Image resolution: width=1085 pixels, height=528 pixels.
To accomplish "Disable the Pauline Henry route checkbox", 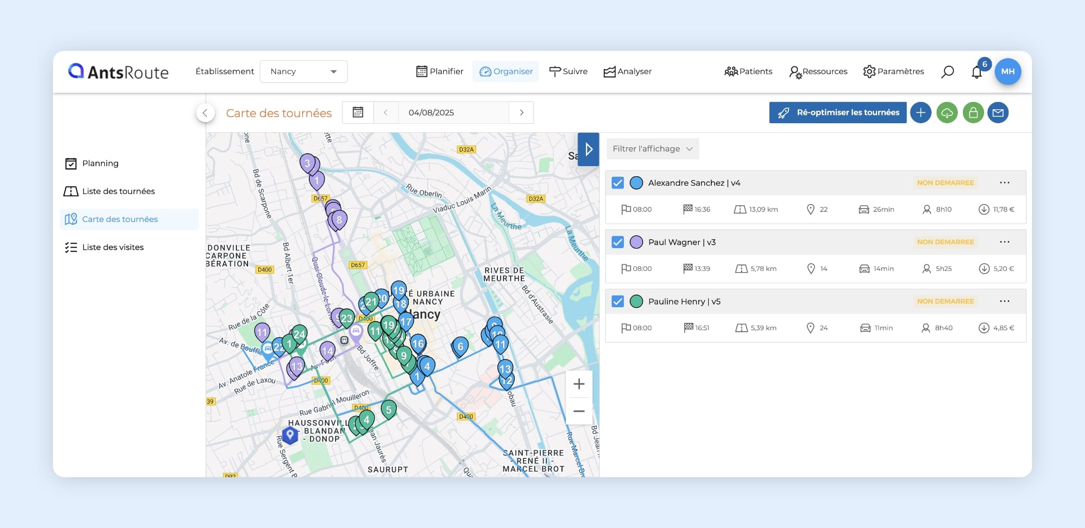I will (x=617, y=301).
